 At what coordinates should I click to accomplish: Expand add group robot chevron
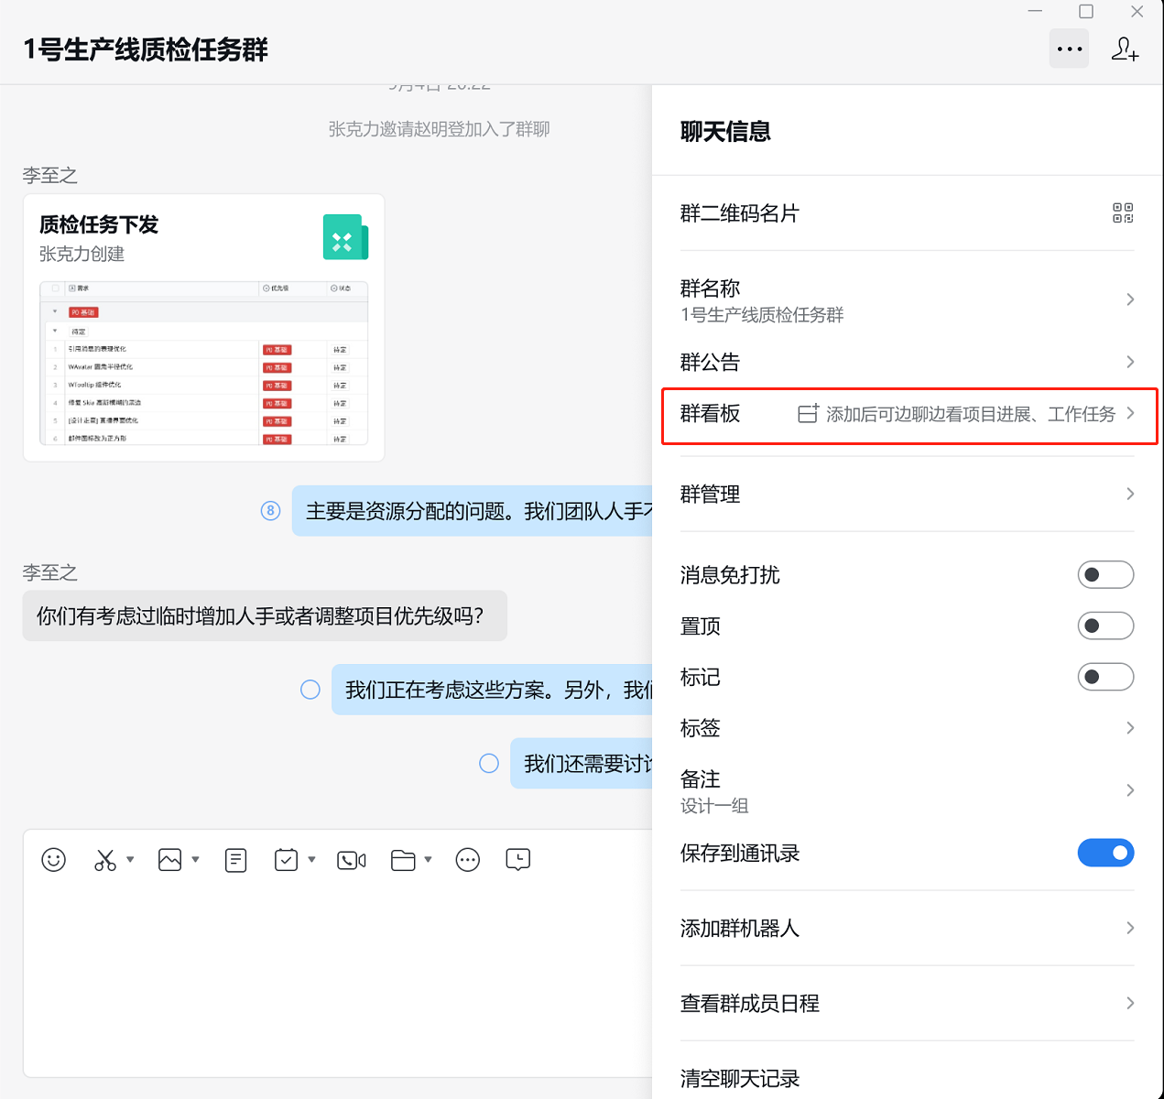click(1130, 928)
